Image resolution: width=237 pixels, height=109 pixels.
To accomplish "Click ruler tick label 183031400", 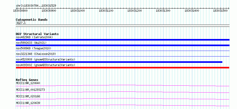I will [x=192, y=11].
